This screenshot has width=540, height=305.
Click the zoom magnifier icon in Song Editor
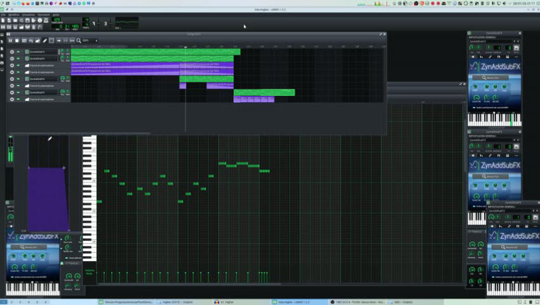pos(79,41)
